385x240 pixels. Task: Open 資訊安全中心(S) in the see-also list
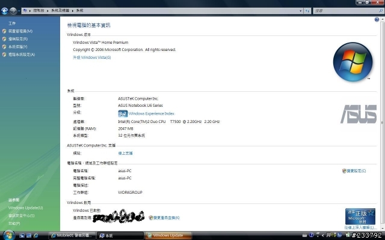[x=22, y=216]
